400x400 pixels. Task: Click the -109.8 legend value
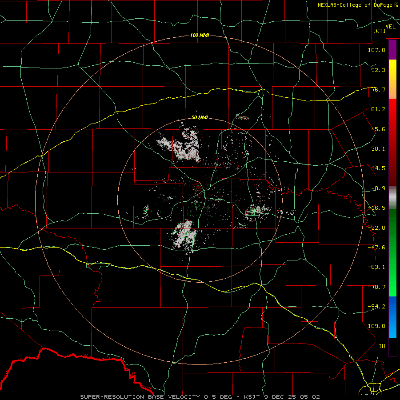pos(375,326)
